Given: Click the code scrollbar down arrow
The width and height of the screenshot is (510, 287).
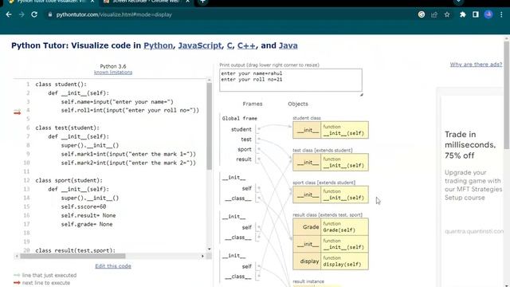Looking at the screenshot, I should [209, 250].
